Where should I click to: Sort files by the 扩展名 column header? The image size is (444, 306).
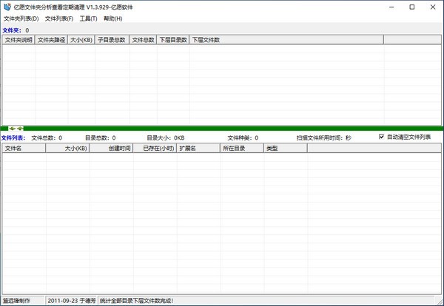coord(198,148)
